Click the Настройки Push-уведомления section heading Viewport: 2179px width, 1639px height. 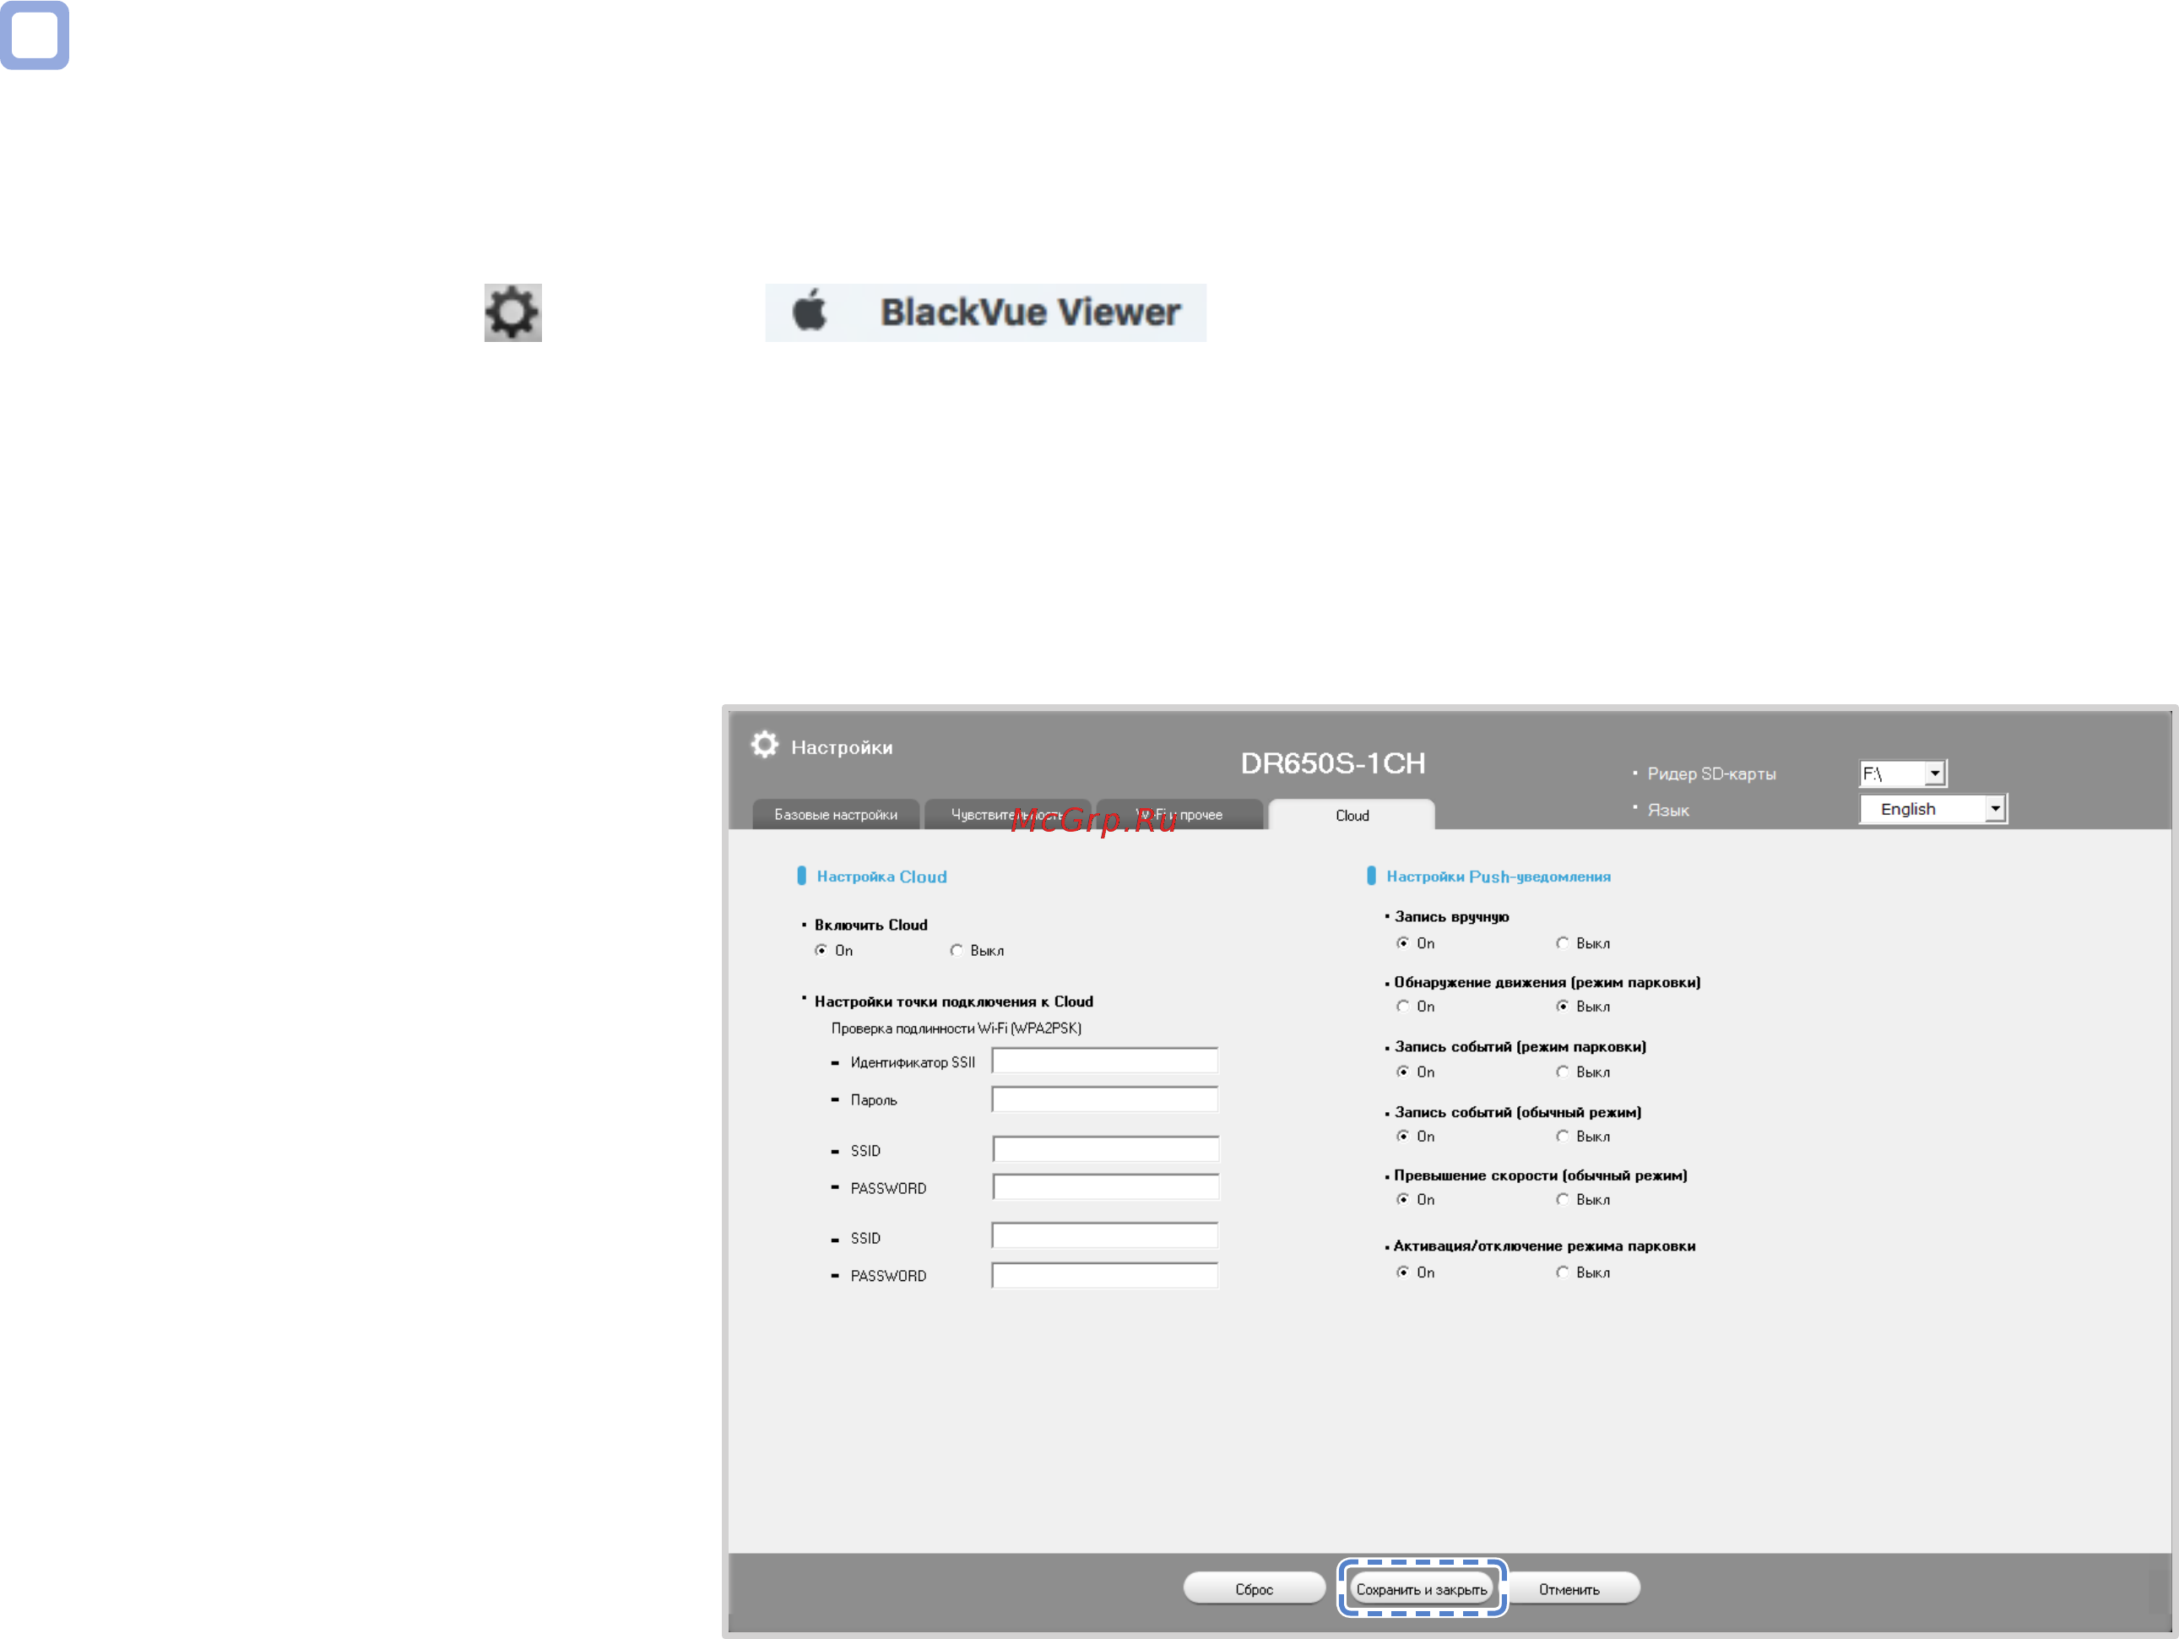(1499, 876)
